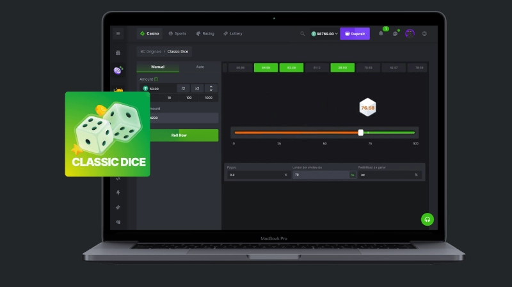This screenshot has width=512, height=287.
Task: Click the BC Originals breadcrumb link
Action: [x=150, y=51]
